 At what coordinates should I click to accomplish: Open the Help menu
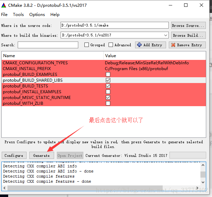(x=55, y=15)
